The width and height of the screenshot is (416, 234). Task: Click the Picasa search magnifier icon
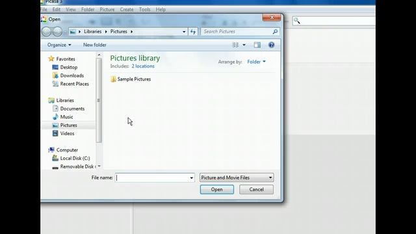297,21
